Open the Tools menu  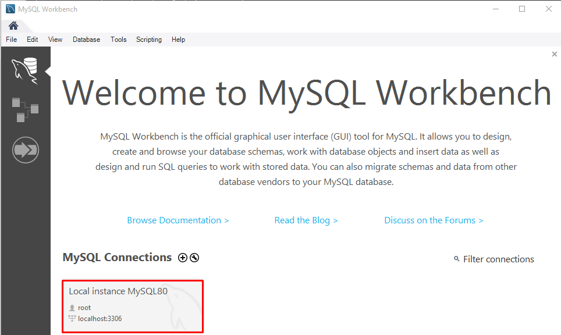click(x=118, y=40)
